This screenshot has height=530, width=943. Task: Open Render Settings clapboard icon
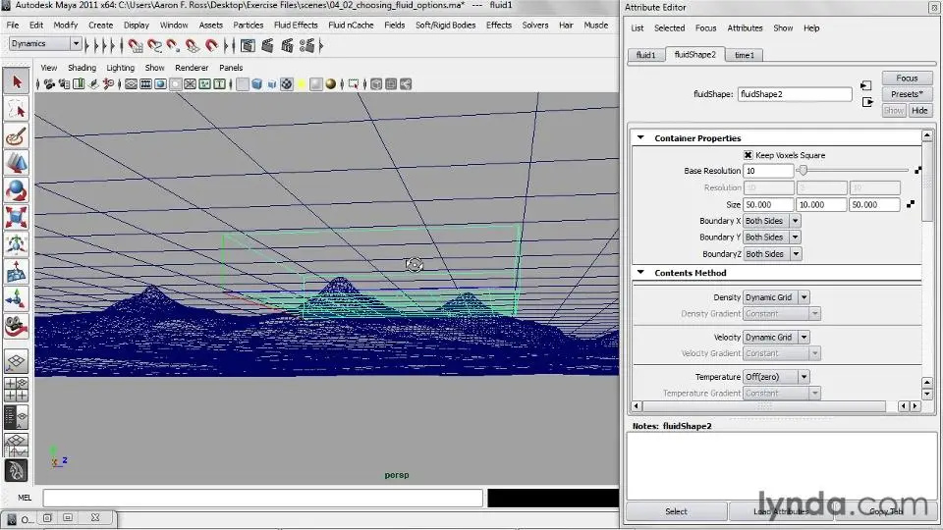(306, 46)
